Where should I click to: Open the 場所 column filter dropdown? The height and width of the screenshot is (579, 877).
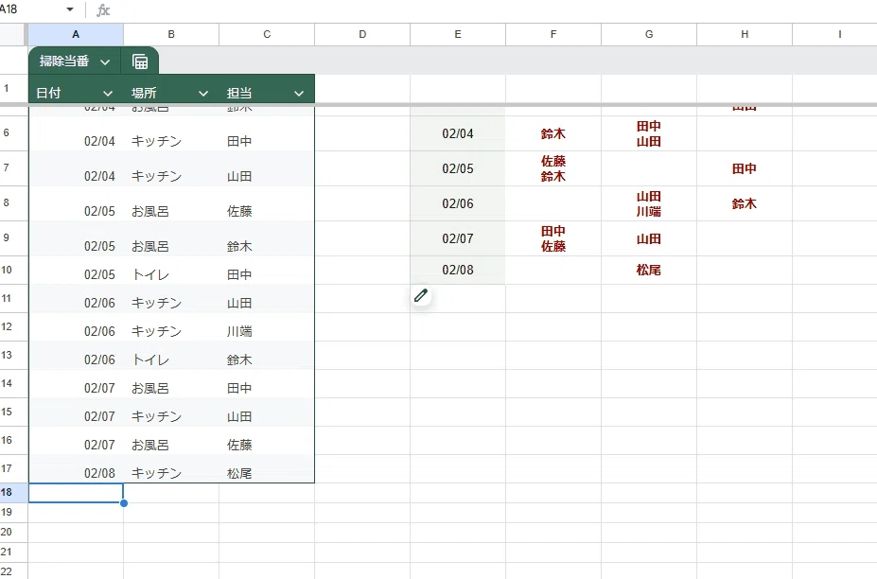coord(203,94)
